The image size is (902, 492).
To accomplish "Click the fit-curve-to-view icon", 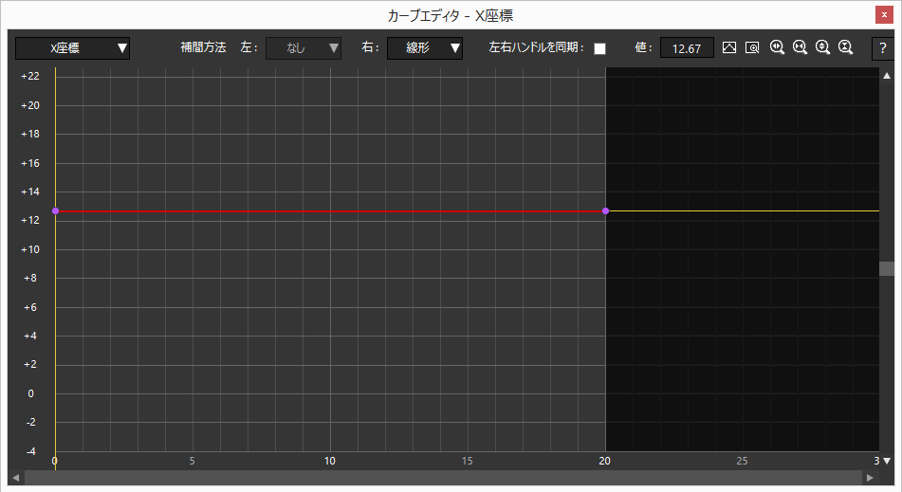I will coord(728,47).
